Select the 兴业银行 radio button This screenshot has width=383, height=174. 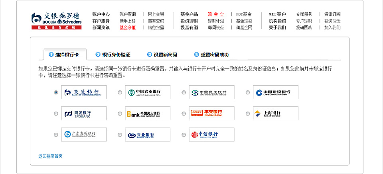point(120,135)
